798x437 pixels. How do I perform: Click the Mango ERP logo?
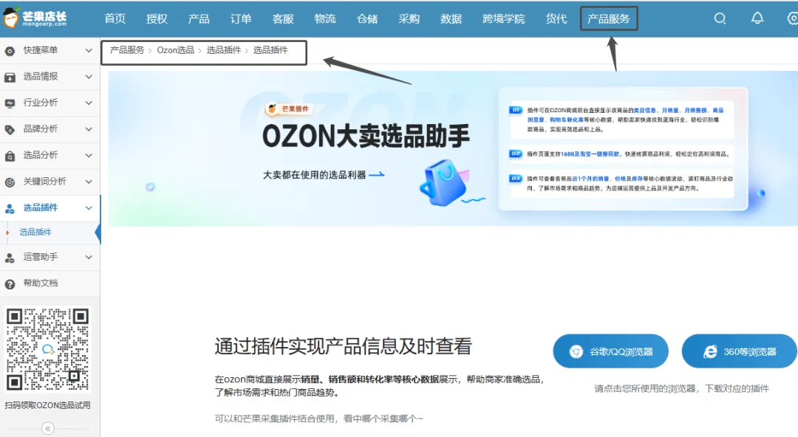click(x=35, y=18)
